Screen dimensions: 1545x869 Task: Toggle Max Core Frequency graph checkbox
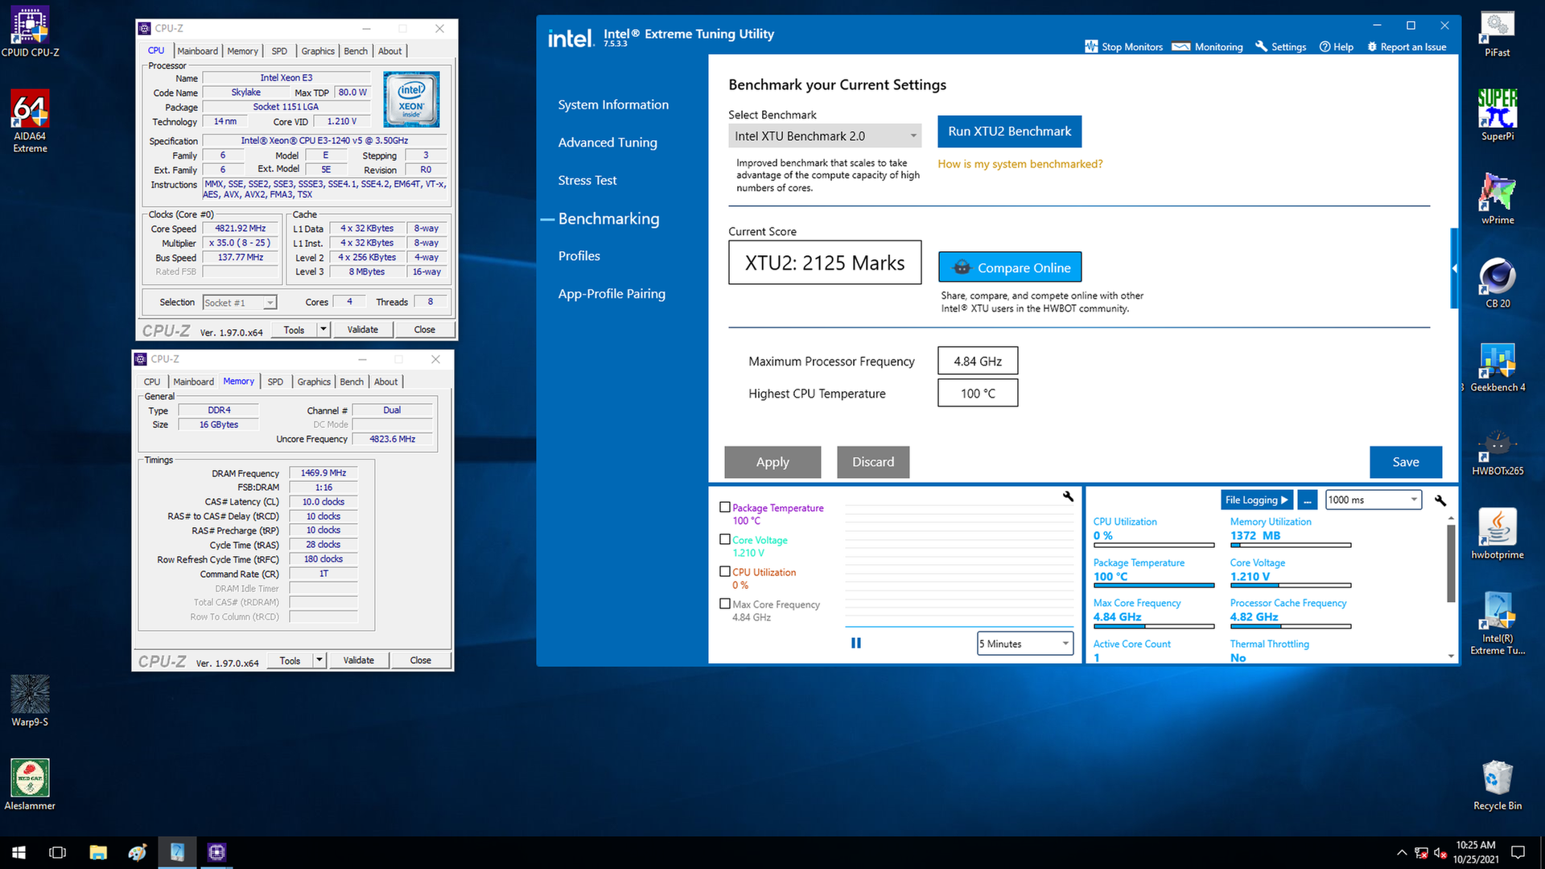tap(725, 604)
